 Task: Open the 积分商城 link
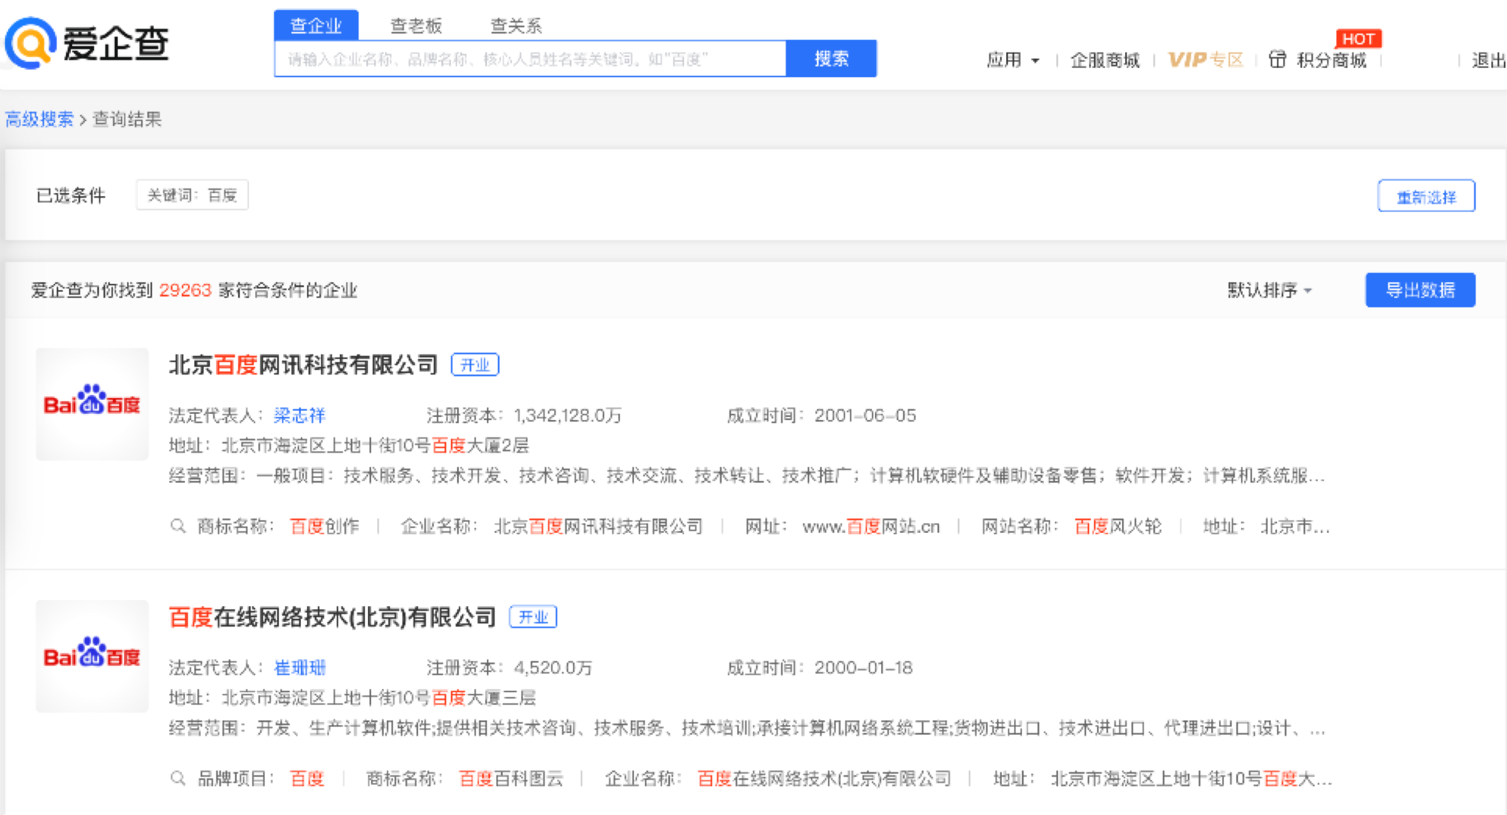coord(1331,60)
